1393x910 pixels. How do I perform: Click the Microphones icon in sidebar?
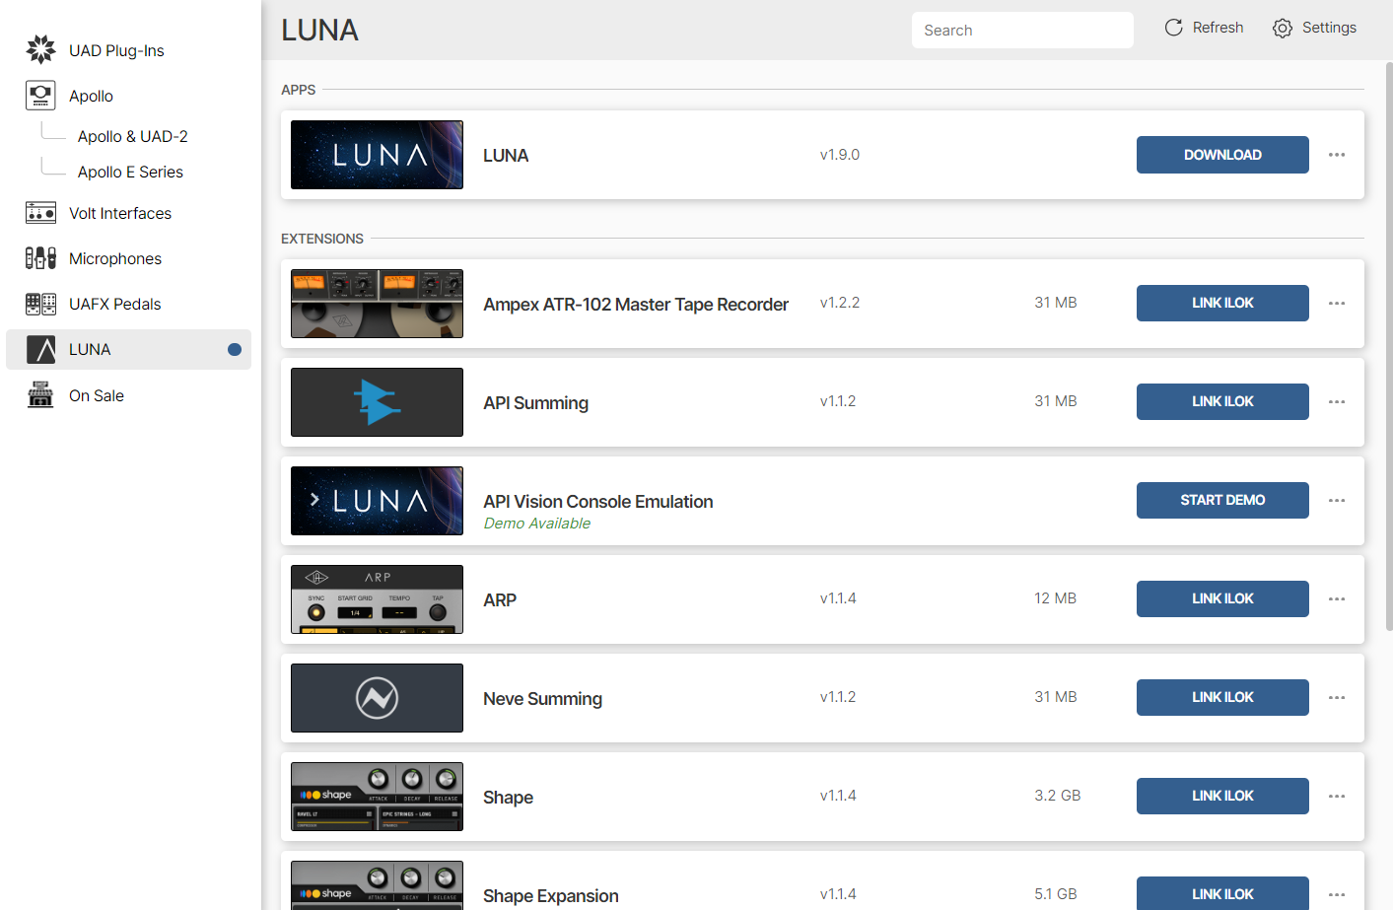[40, 258]
